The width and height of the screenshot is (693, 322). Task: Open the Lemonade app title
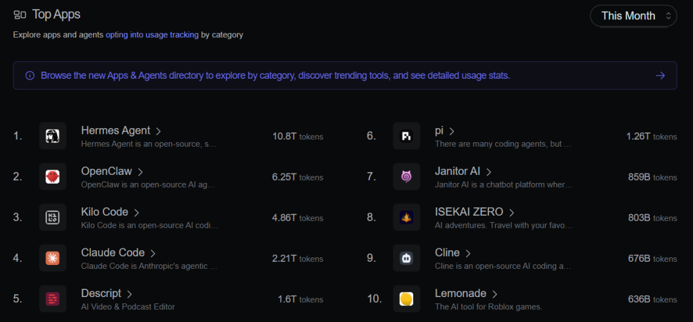tap(461, 293)
